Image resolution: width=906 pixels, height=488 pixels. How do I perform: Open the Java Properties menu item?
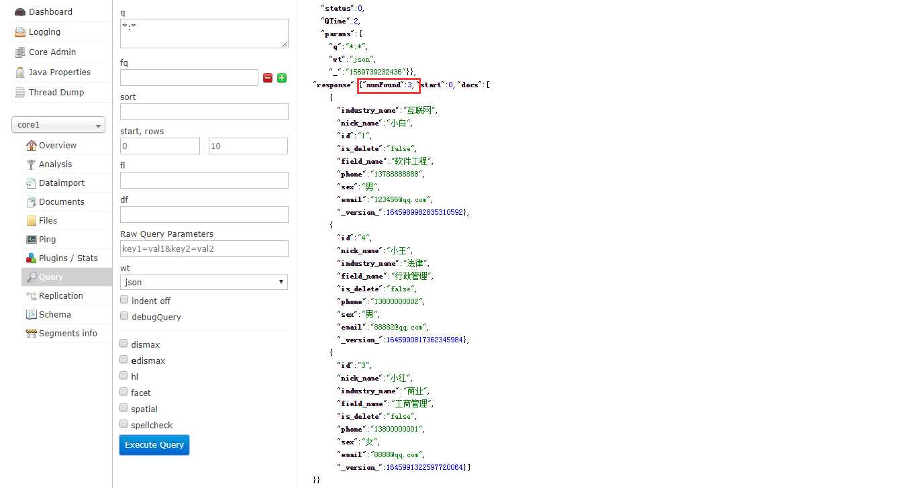[x=60, y=72]
